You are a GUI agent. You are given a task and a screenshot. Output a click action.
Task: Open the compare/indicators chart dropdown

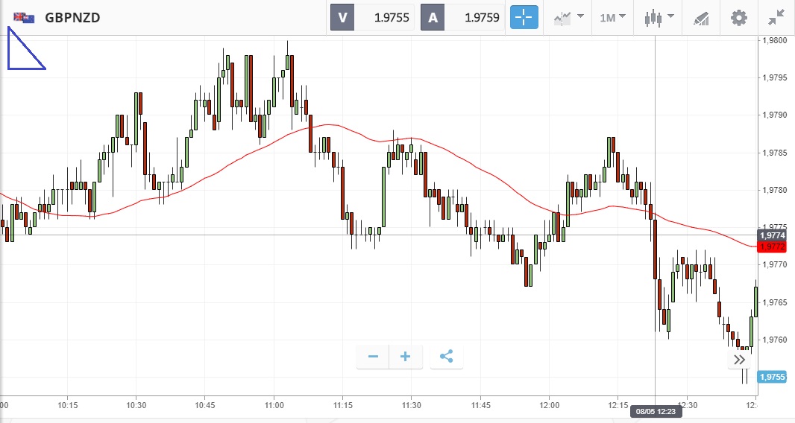[x=568, y=17]
